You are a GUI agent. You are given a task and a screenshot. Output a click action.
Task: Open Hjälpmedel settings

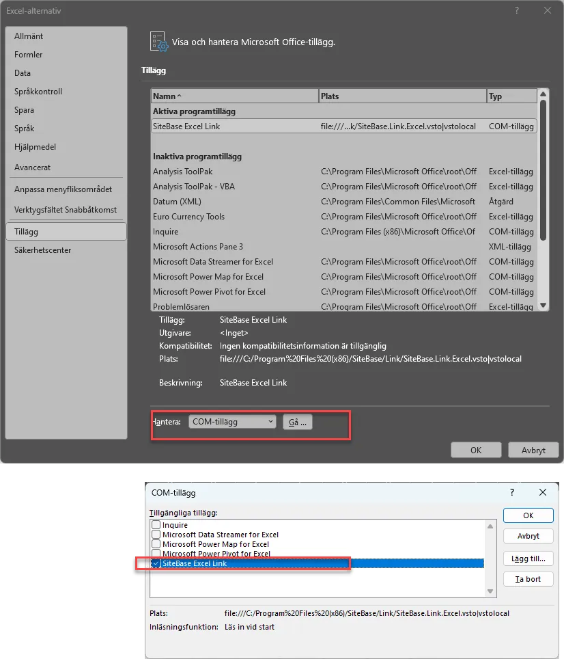click(x=66, y=147)
